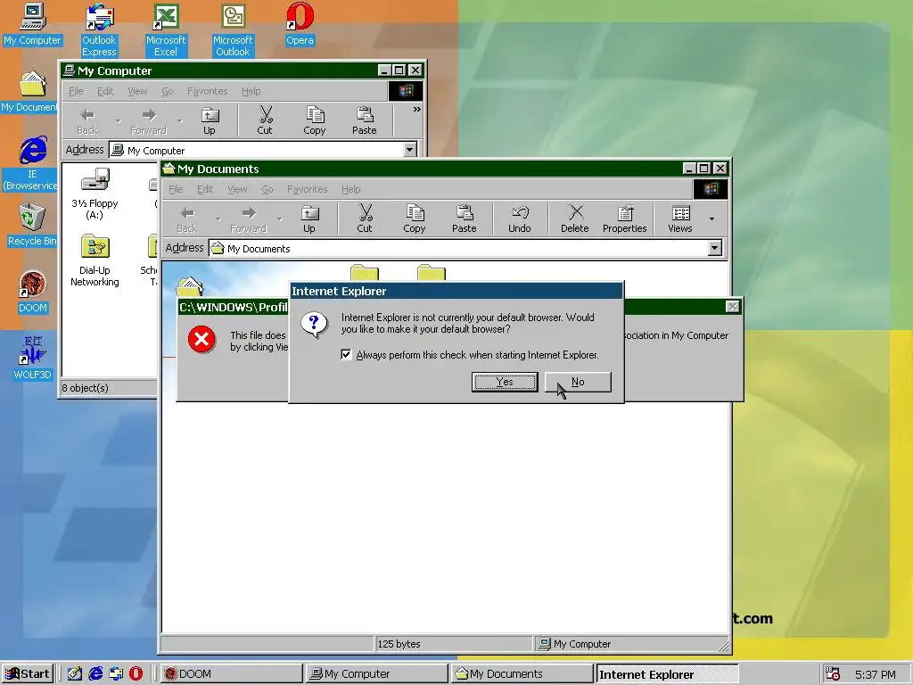The height and width of the screenshot is (685, 913).
Task: Open Favorites menu in My Documents
Action: click(307, 189)
